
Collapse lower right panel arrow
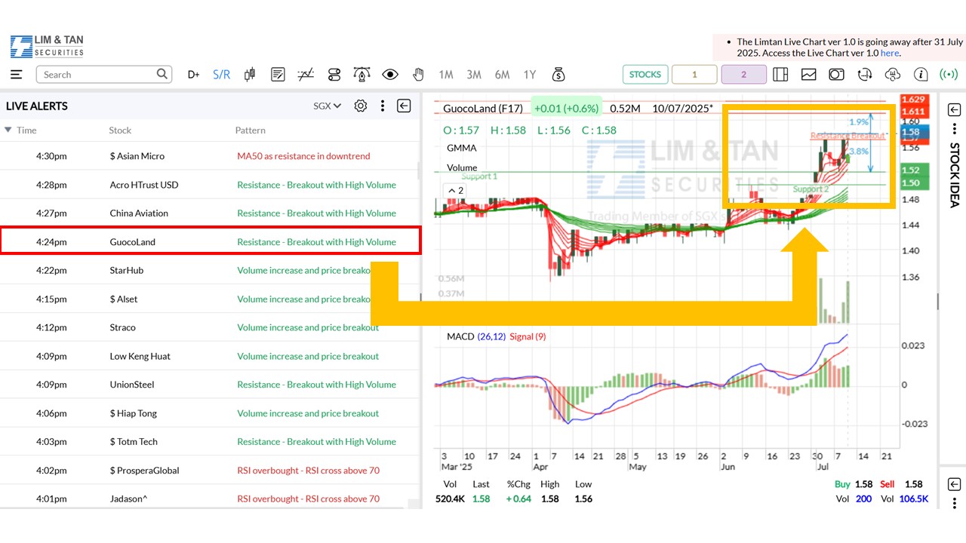954,484
